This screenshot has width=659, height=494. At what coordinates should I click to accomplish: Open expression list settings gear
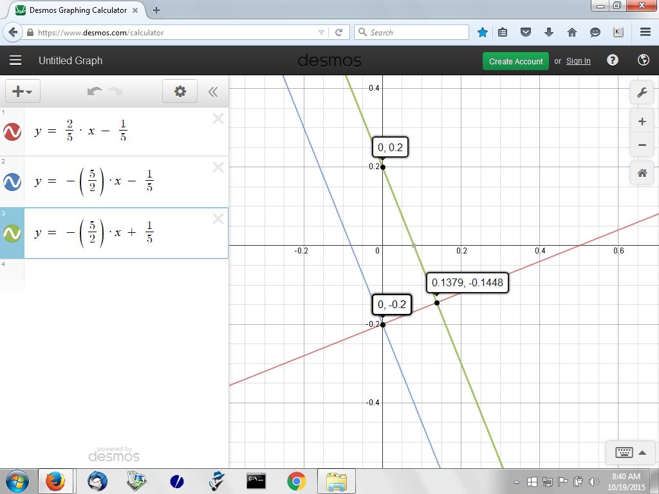point(180,91)
